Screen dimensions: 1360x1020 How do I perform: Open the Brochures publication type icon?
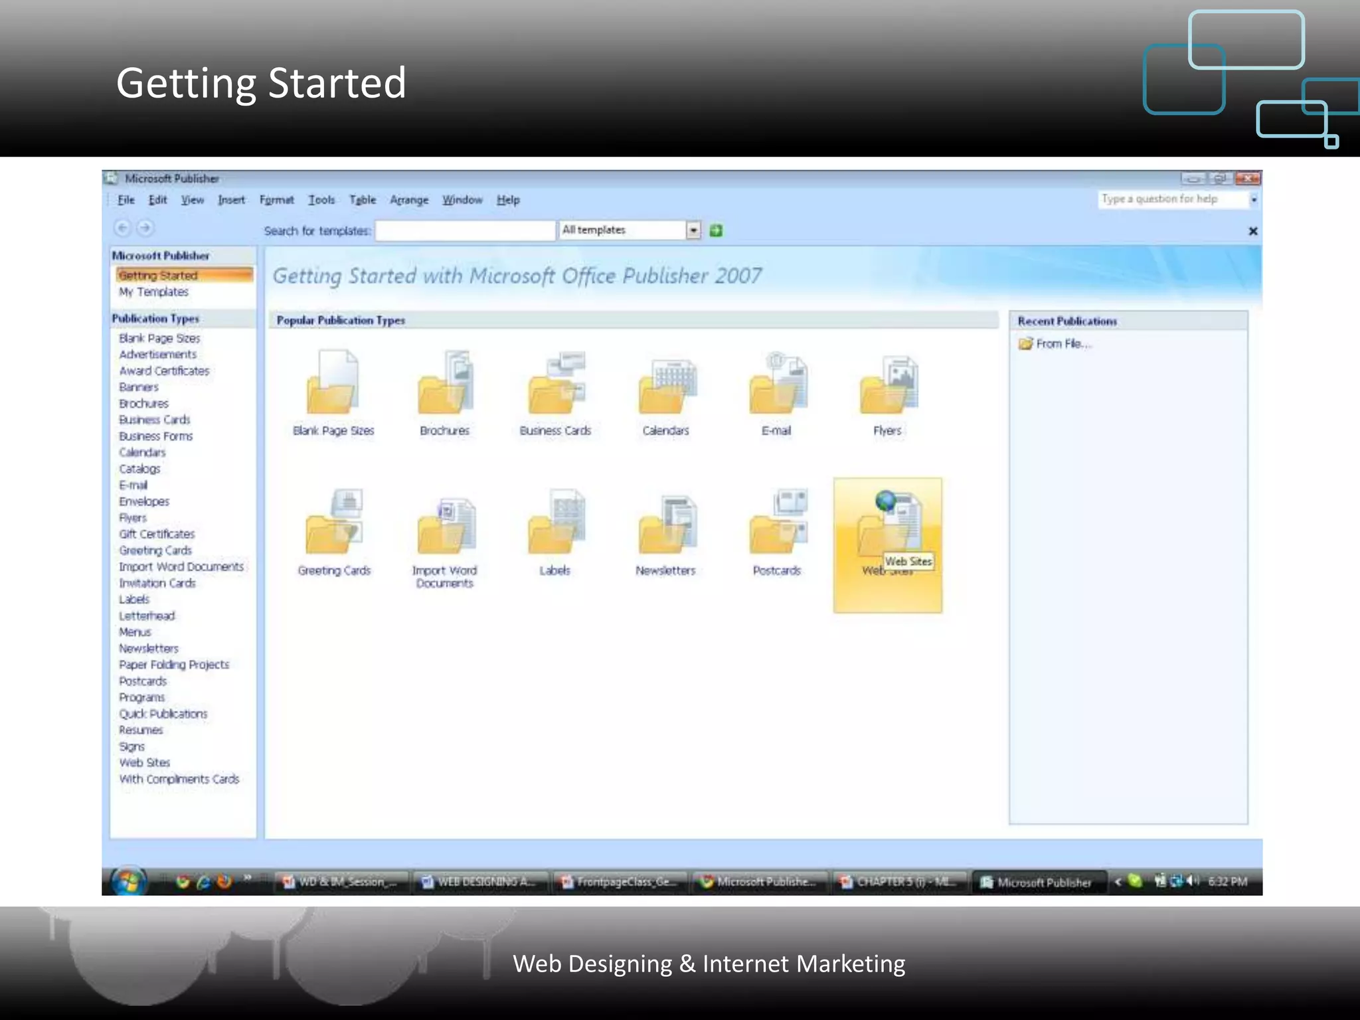(444, 382)
